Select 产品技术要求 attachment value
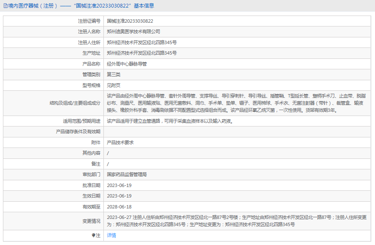The width and height of the screenshot is (375, 245). (x=120, y=142)
